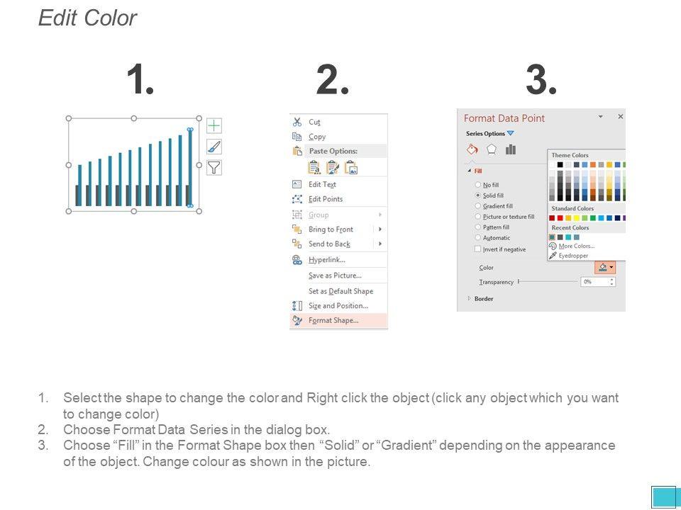Open the Series Options dropdown arrow
Image resolution: width=681 pixels, height=510 pixels.
511,133
